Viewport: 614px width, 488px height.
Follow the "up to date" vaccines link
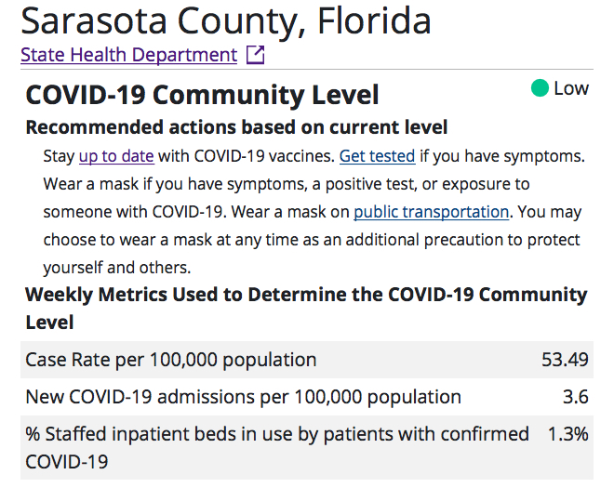point(116,155)
